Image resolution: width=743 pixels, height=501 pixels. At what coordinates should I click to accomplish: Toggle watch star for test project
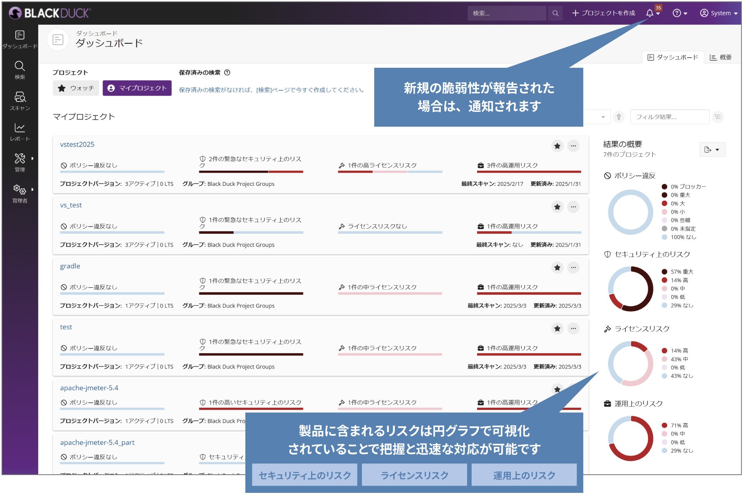557,329
